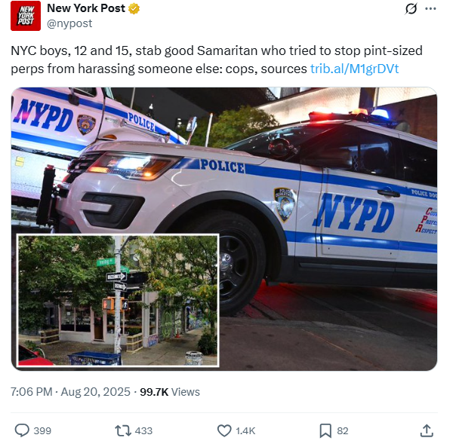453x447 pixels.
Task: Click the 1.4K likes count
Action: pos(245,431)
